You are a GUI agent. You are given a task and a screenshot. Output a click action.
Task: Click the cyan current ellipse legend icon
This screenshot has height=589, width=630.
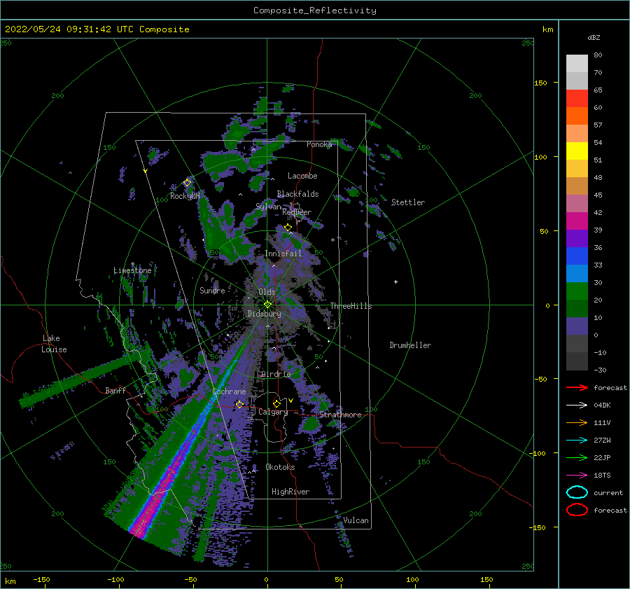pos(577,492)
